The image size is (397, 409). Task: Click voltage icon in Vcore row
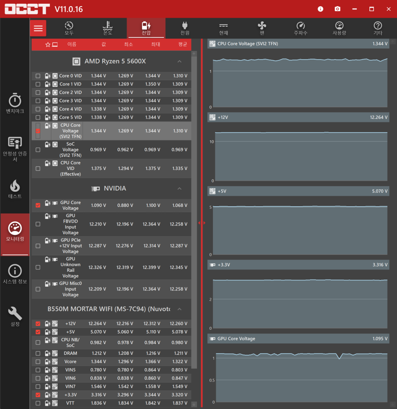coord(47,361)
